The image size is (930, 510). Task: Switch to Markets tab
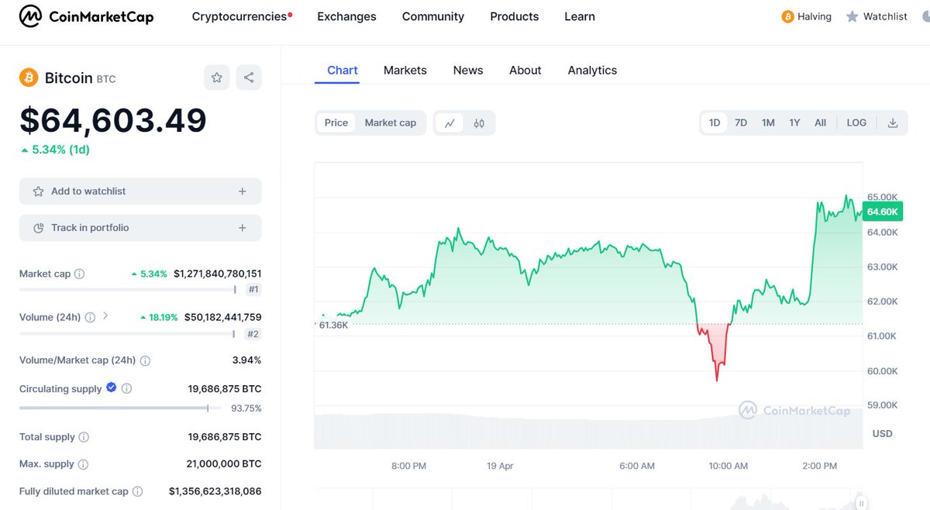405,71
